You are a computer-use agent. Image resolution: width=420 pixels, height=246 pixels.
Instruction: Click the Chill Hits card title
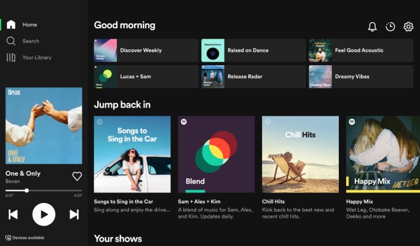pos(274,202)
